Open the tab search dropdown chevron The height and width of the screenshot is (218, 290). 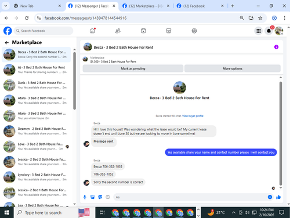click(6, 6)
